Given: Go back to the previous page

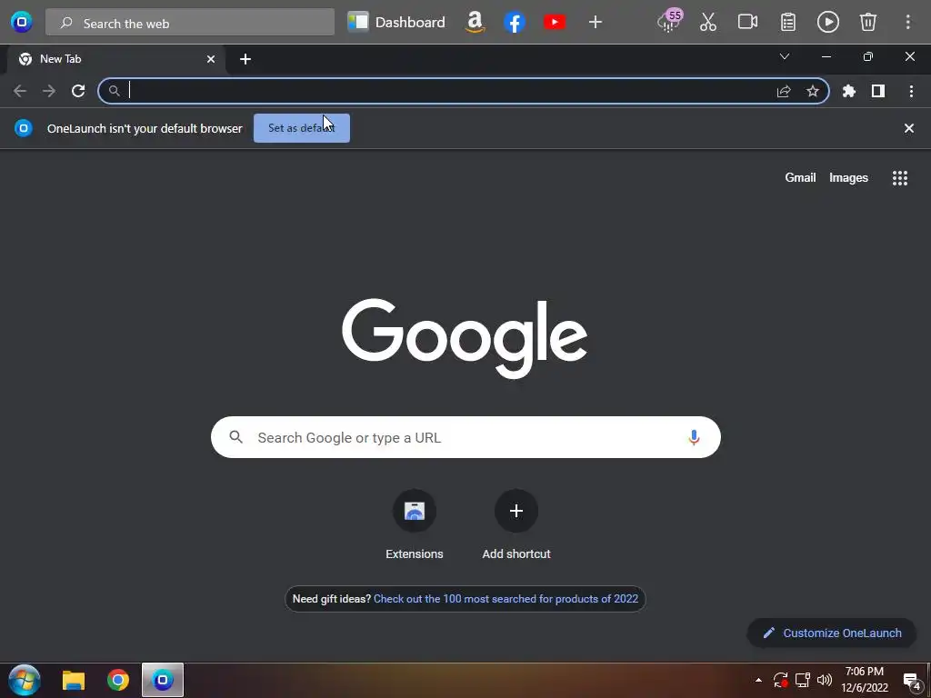Looking at the screenshot, I should coord(20,91).
